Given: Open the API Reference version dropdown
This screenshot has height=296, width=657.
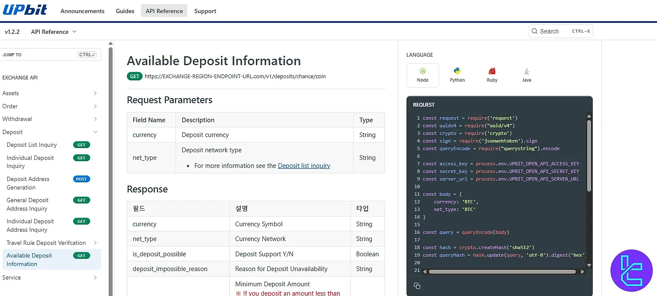Looking at the screenshot, I should click(x=54, y=32).
